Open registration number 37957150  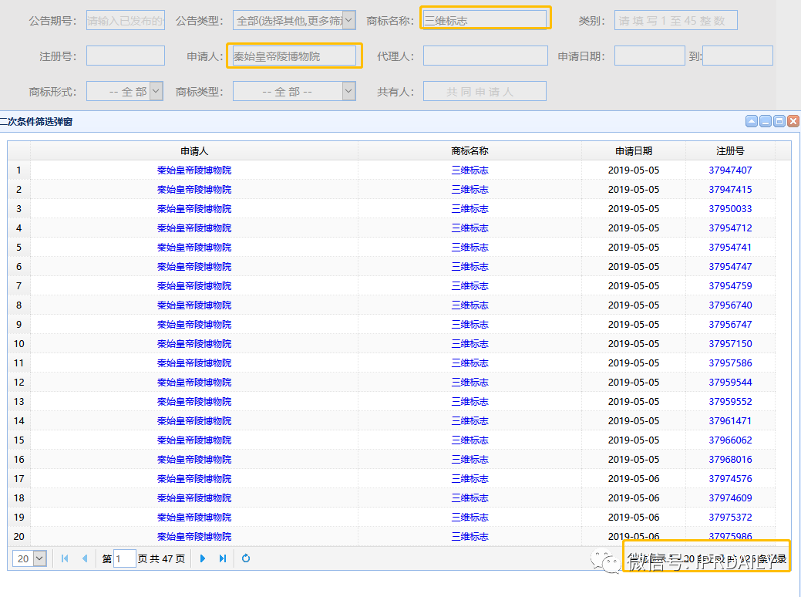[x=730, y=343]
